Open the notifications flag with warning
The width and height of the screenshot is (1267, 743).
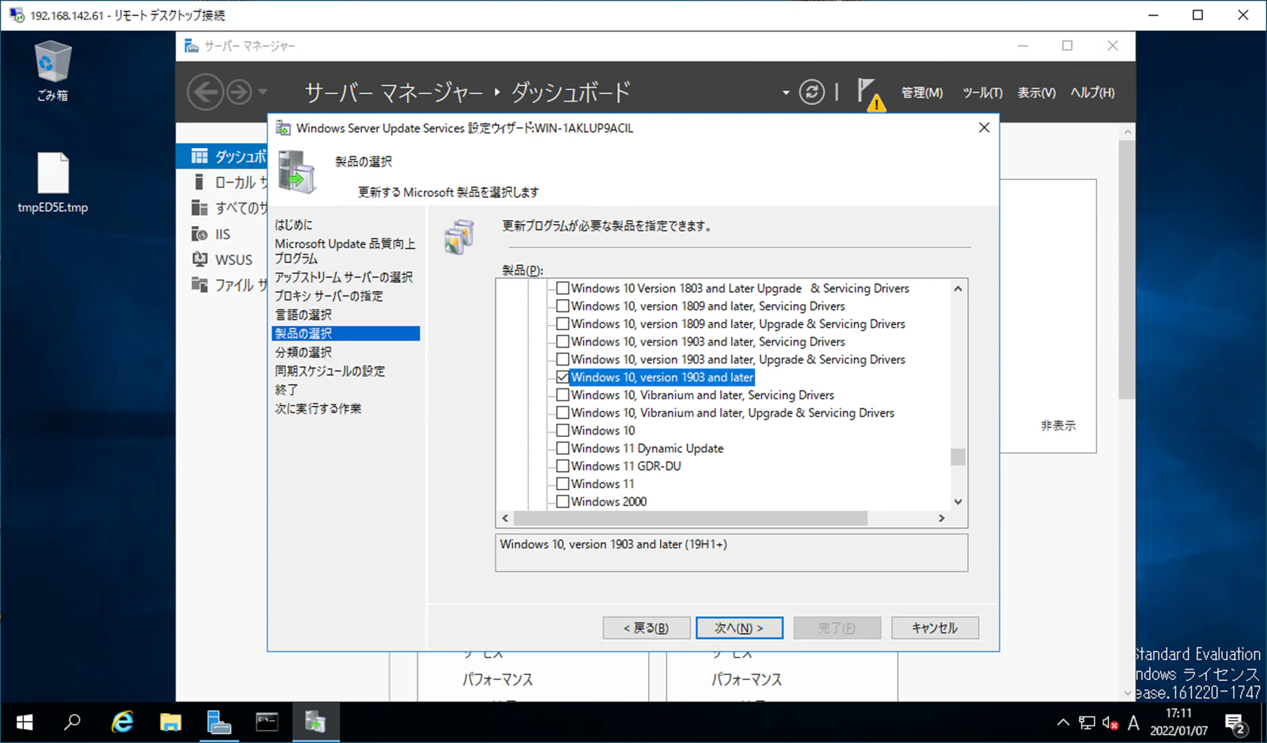point(871,94)
